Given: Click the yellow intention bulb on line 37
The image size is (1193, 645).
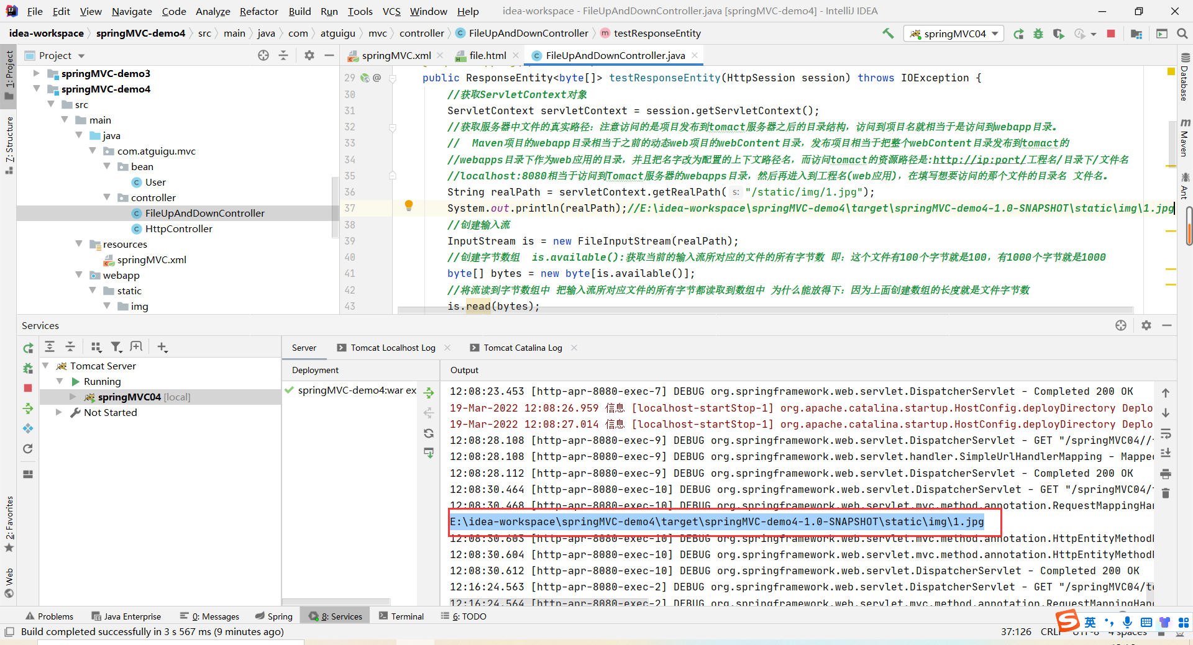Looking at the screenshot, I should click(x=409, y=205).
